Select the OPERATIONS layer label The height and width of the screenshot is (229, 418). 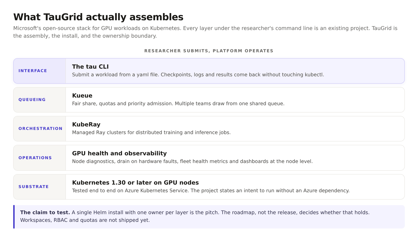pos(35,158)
